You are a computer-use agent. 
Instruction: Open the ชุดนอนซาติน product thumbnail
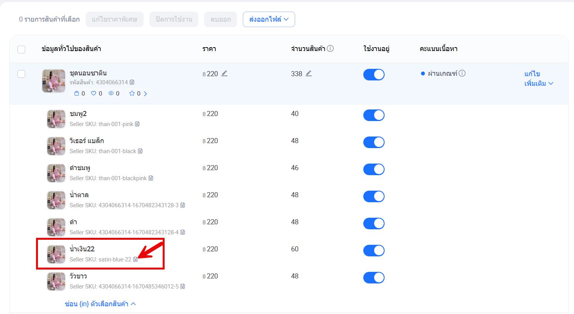[x=53, y=81]
